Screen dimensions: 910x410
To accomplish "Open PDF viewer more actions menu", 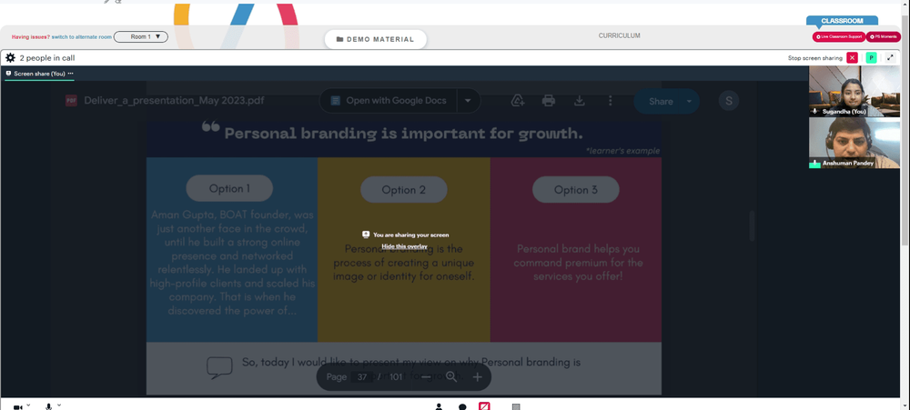I will tap(610, 101).
